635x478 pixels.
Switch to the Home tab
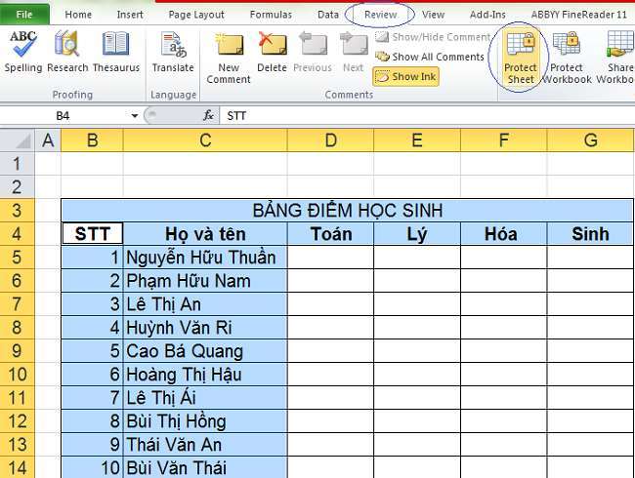click(78, 15)
